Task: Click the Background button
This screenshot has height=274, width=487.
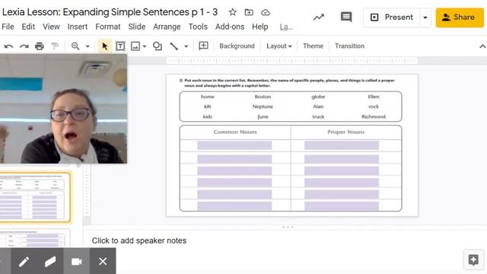Action: point(237,46)
